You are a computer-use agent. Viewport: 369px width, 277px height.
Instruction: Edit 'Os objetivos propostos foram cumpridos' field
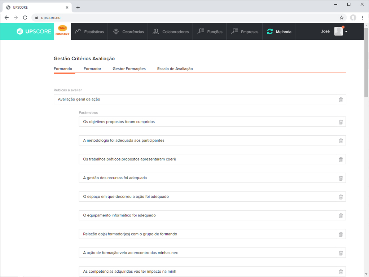click(212, 122)
